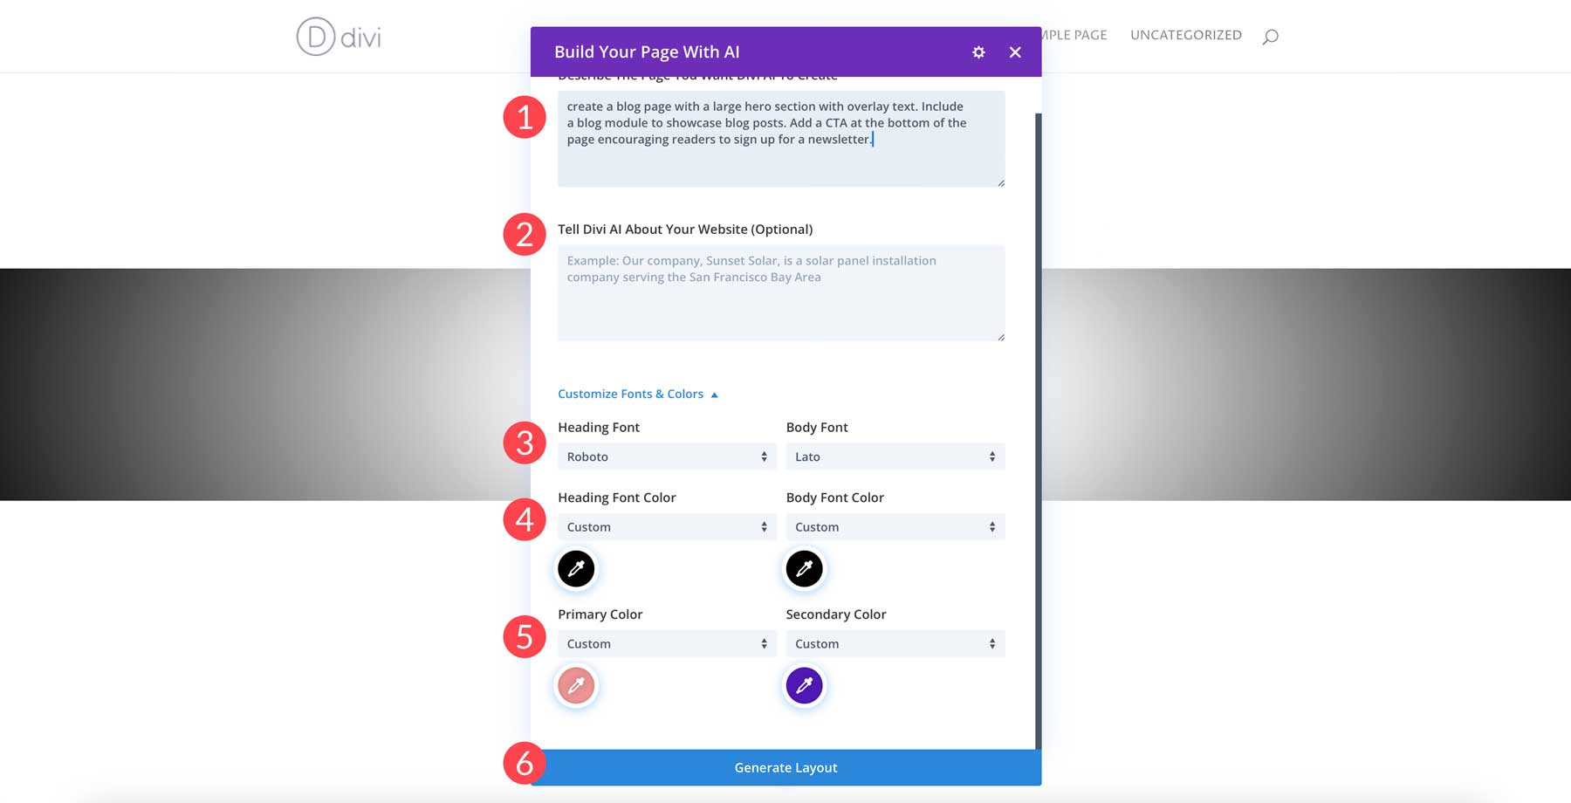This screenshot has height=803, width=1571.
Task: Open the Divi AI settings gear icon
Action: 978,51
